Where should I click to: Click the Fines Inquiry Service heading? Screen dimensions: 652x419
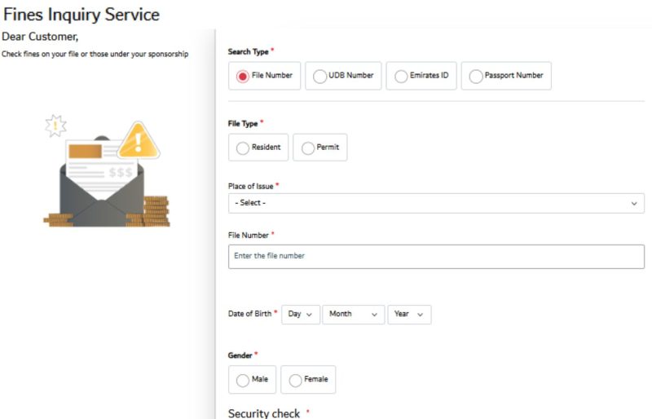[81, 15]
